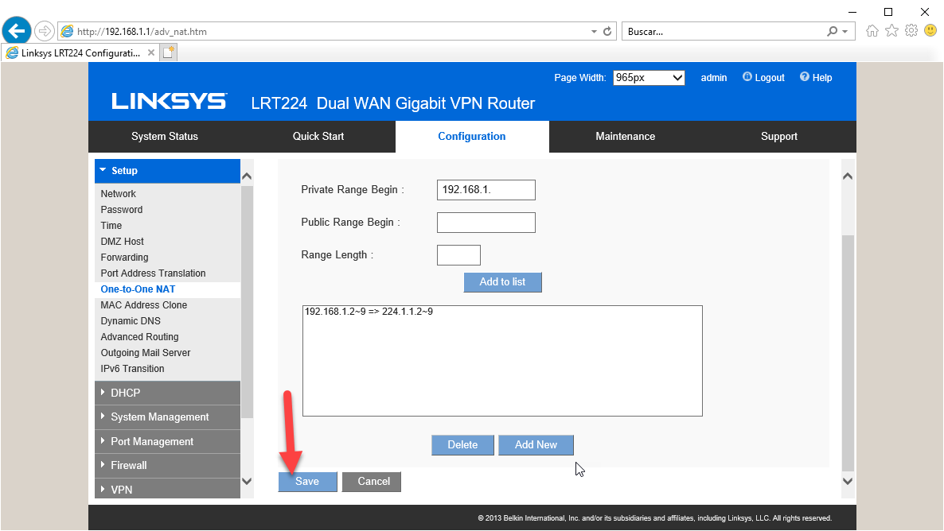Click the search magnifier icon

(x=833, y=32)
